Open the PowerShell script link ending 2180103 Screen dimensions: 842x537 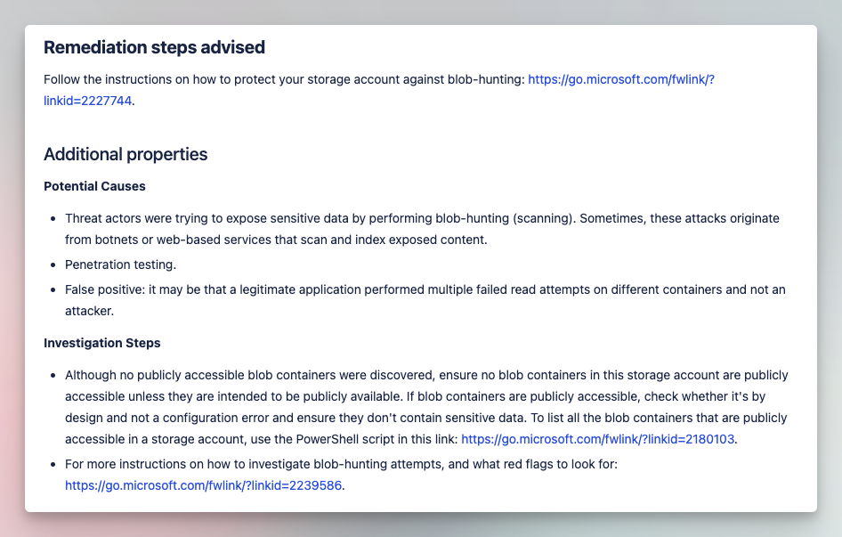click(597, 439)
